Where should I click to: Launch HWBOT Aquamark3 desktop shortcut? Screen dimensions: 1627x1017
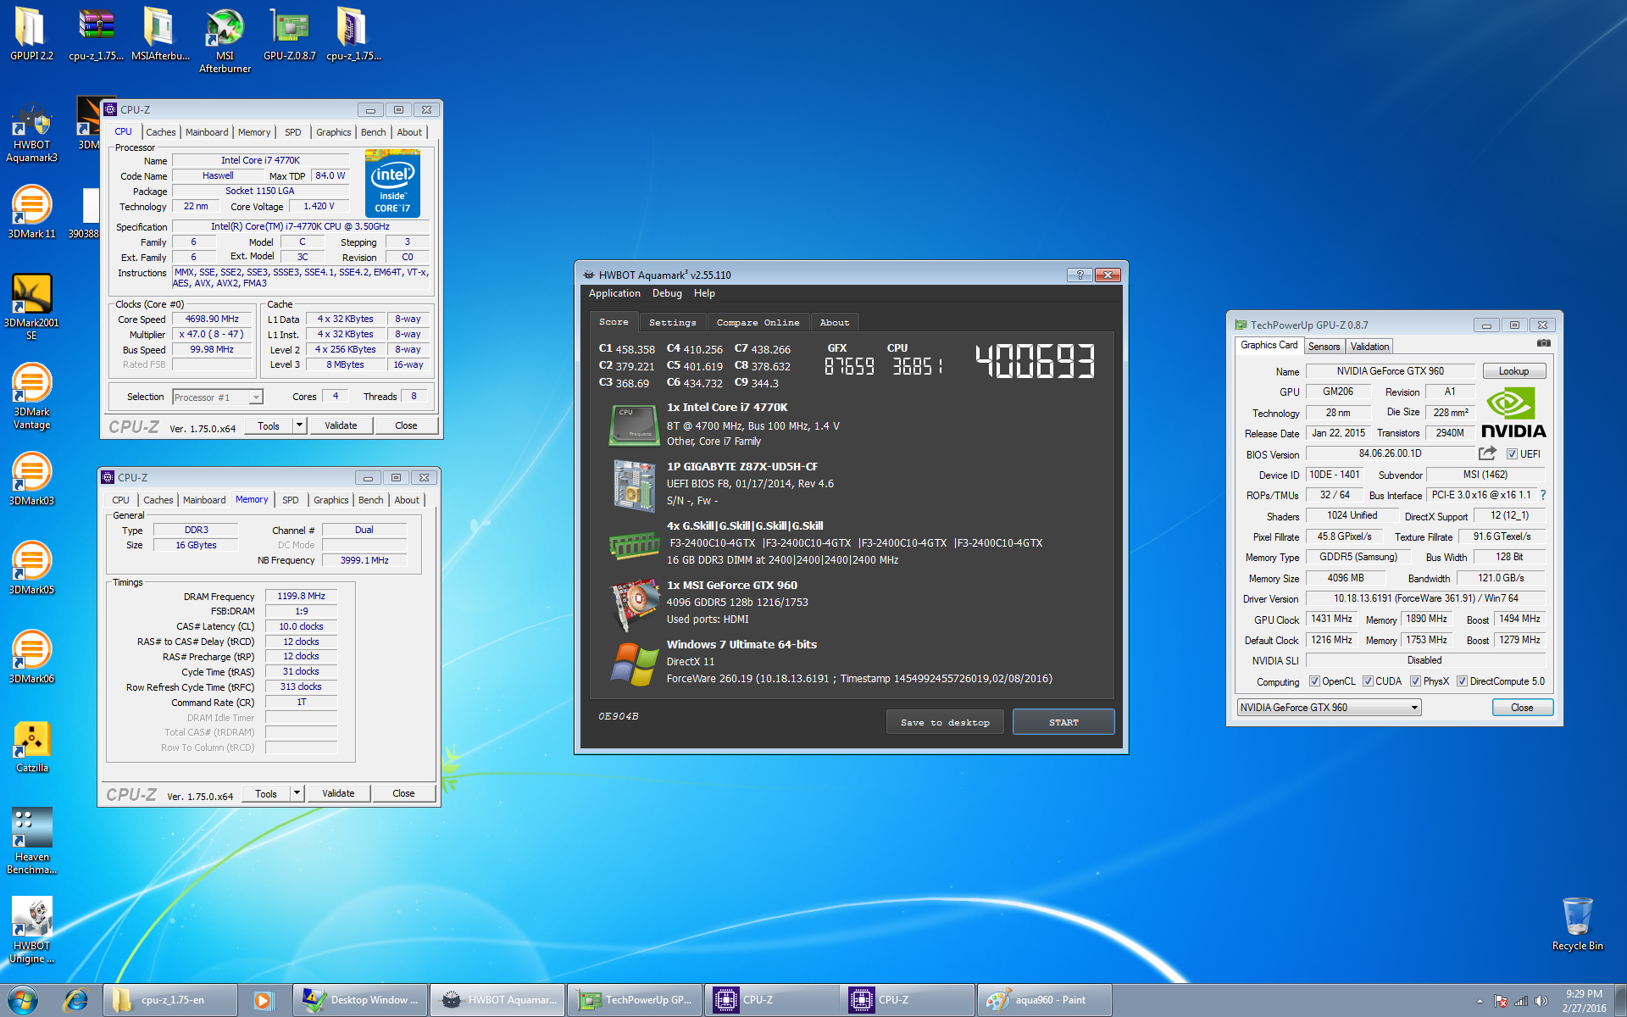pyautogui.click(x=31, y=133)
